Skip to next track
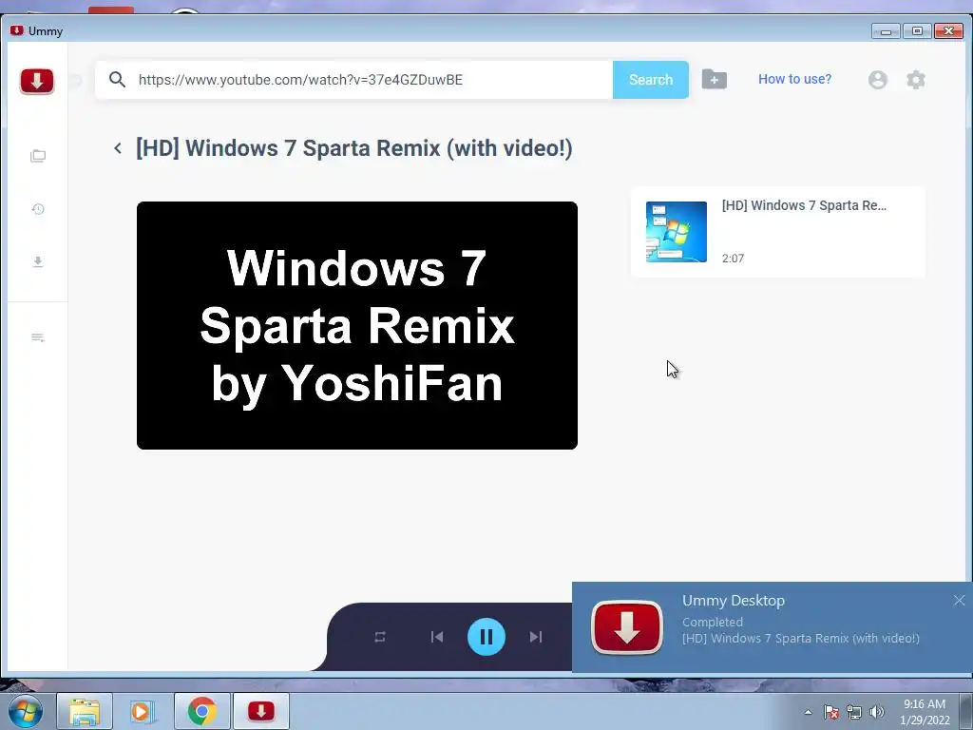 point(536,637)
